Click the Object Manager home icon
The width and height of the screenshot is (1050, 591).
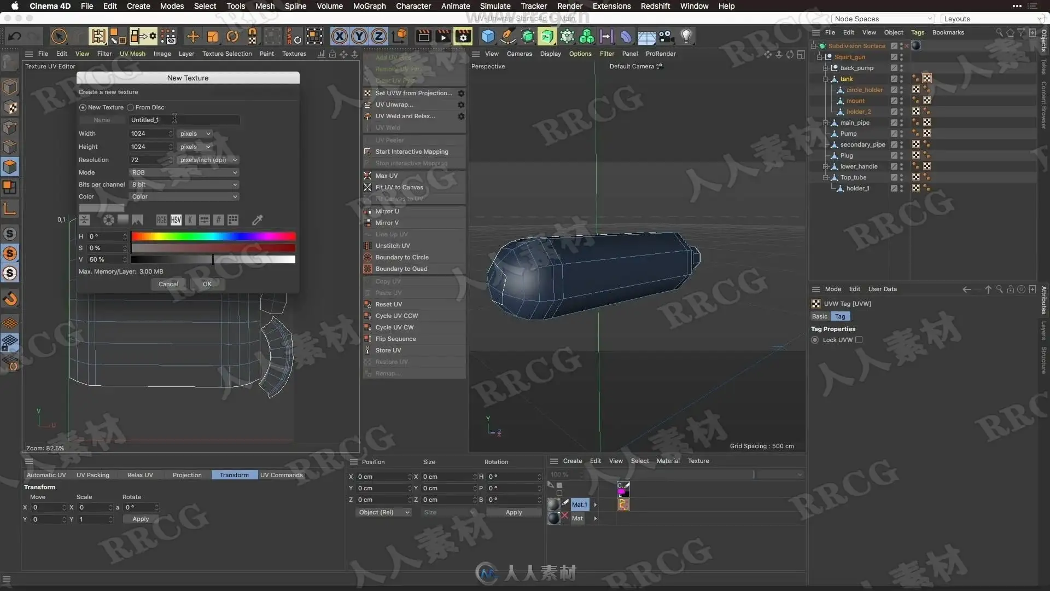(1010, 32)
